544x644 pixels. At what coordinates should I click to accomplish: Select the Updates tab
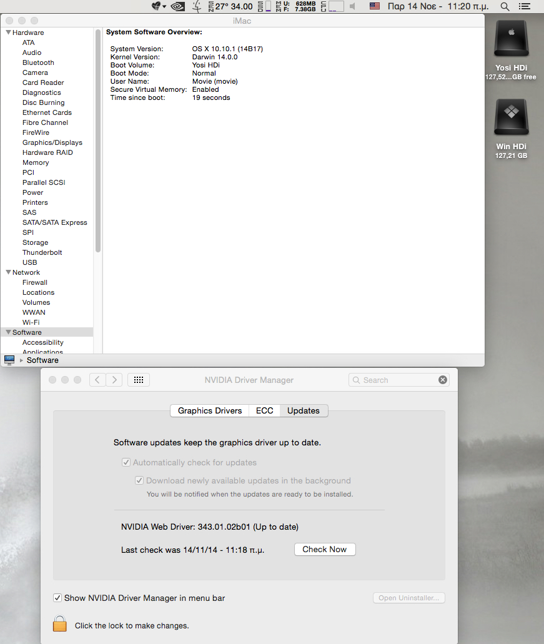304,411
